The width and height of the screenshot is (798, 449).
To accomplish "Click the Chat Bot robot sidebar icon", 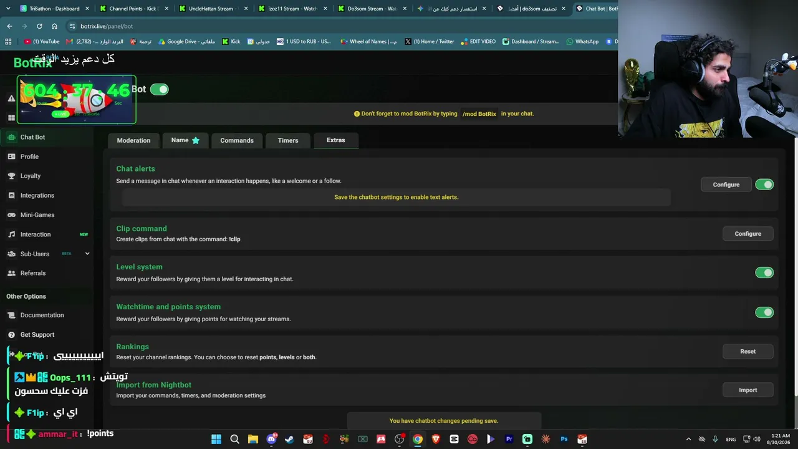I will pyautogui.click(x=11, y=137).
